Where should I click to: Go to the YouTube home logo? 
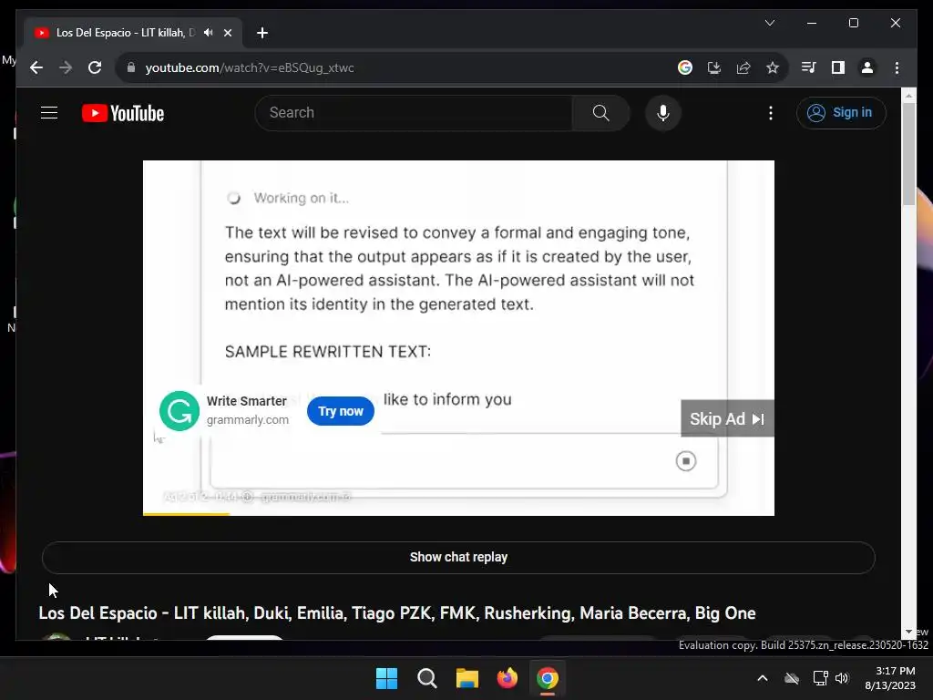[123, 113]
